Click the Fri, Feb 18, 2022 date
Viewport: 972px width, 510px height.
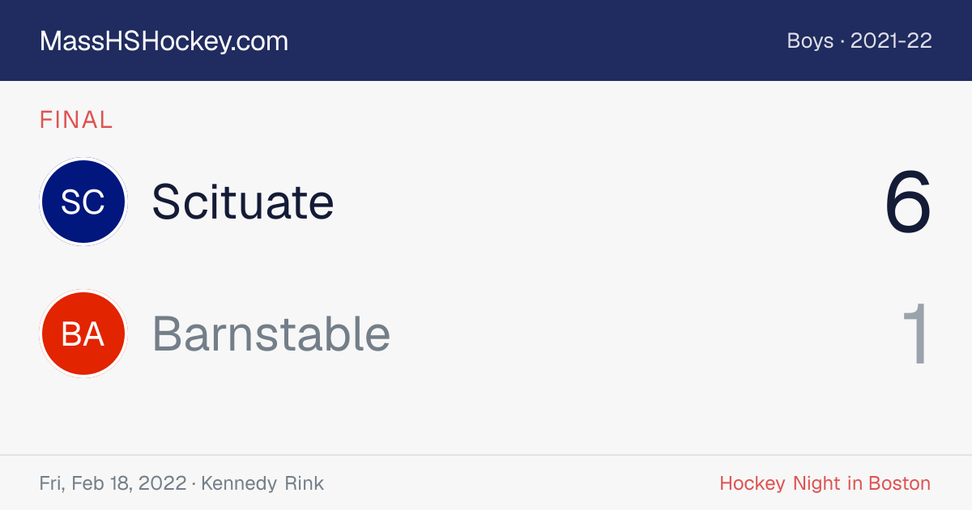(113, 483)
